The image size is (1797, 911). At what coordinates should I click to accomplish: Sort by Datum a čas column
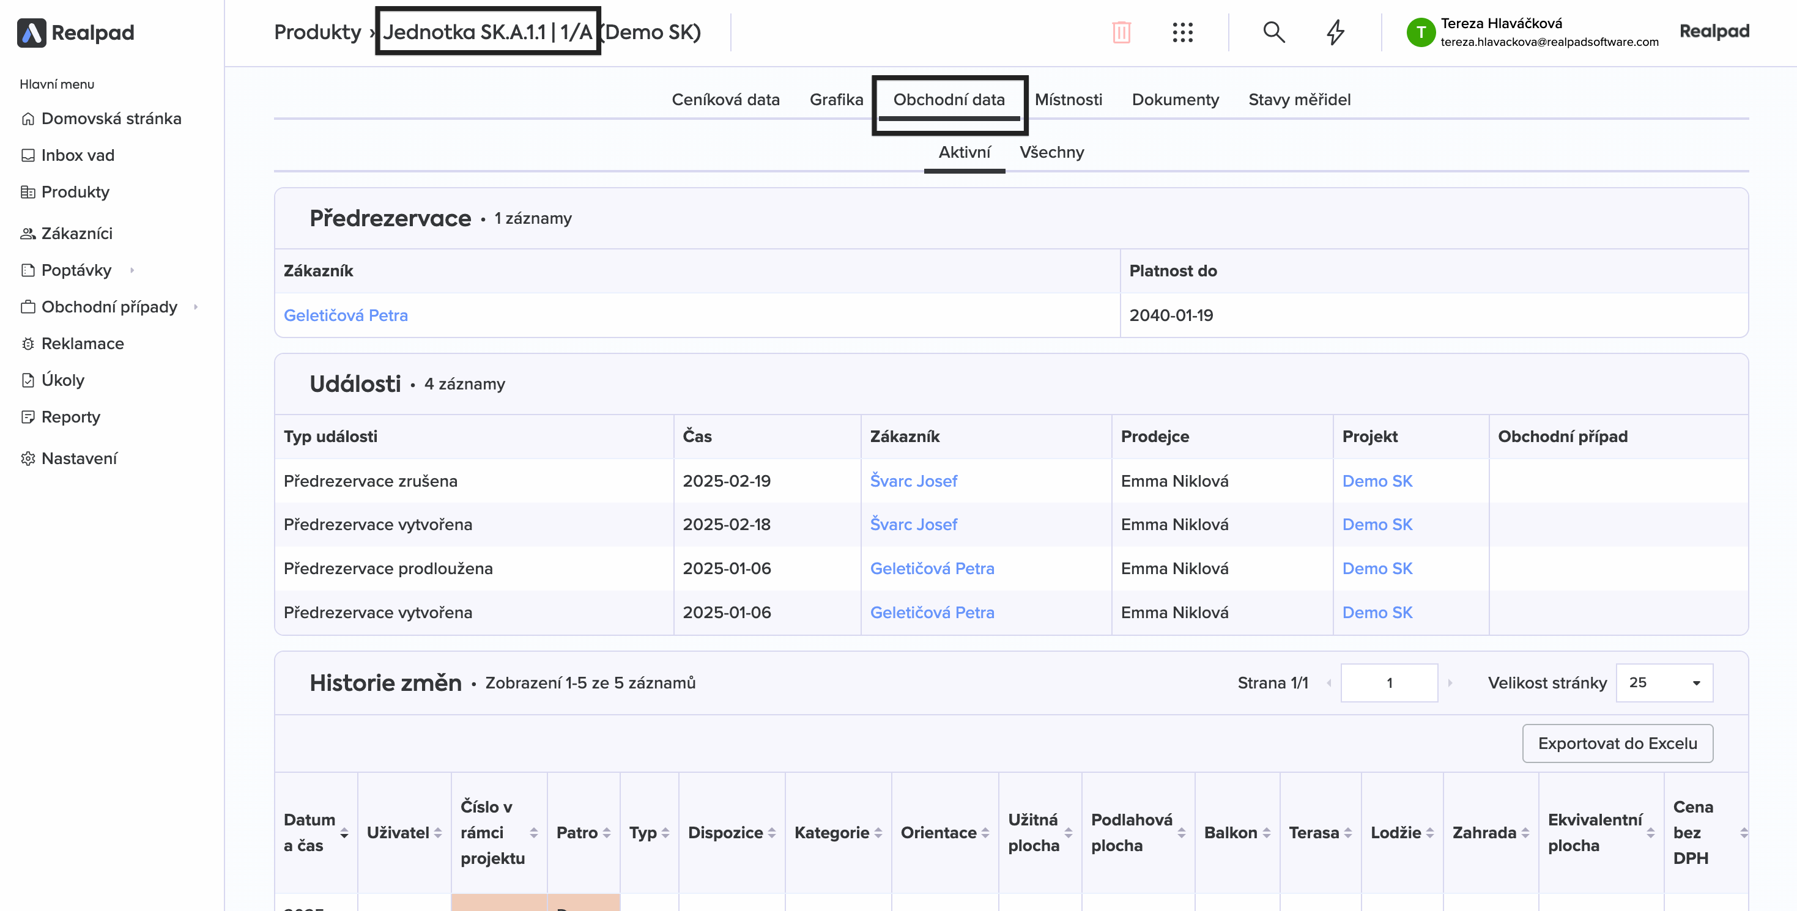(x=344, y=833)
